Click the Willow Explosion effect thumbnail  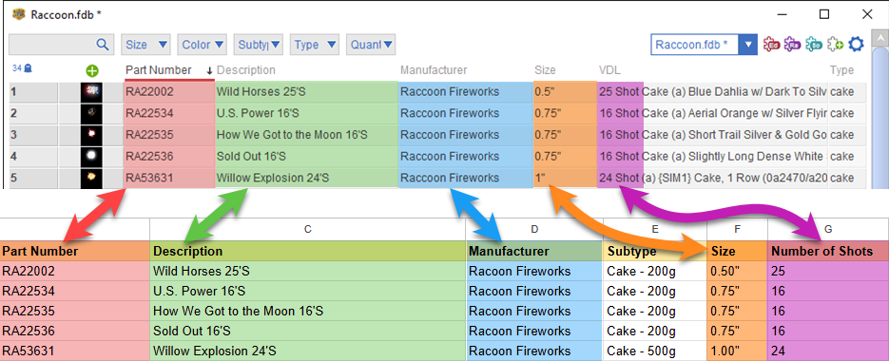click(x=91, y=178)
